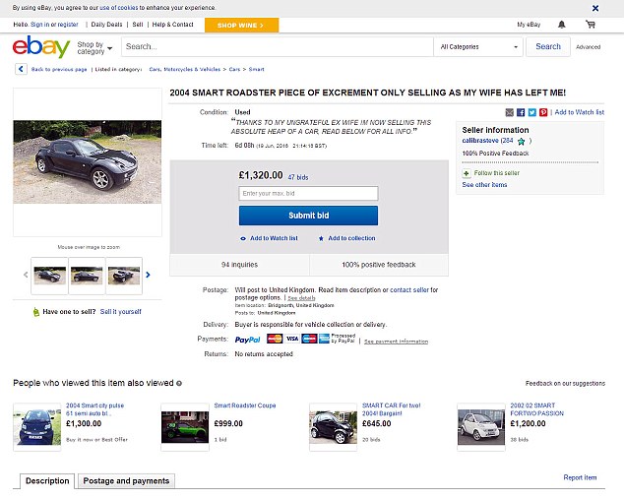This screenshot has height=499, width=624.
Task: Share listing on Pinterest icon
Action: pos(543,112)
